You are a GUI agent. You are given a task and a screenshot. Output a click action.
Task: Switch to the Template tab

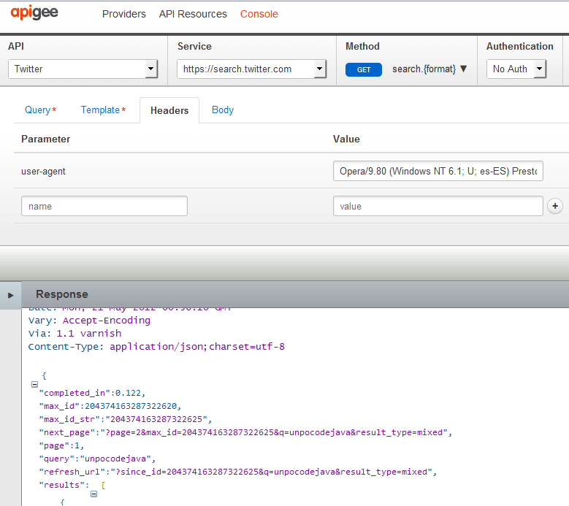pyautogui.click(x=103, y=110)
